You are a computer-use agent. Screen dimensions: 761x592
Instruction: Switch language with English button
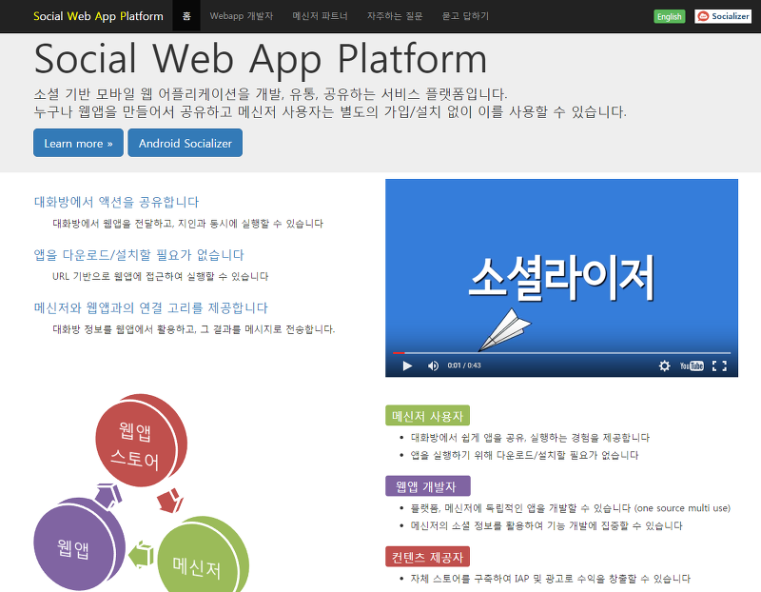tap(670, 16)
